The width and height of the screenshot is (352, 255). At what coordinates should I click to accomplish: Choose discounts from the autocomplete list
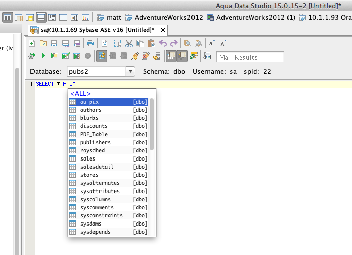coord(108,126)
